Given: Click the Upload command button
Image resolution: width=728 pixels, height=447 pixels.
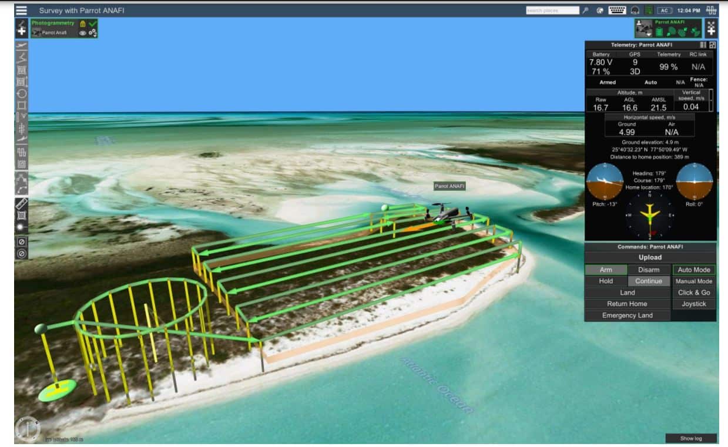Looking at the screenshot, I should 650,257.
